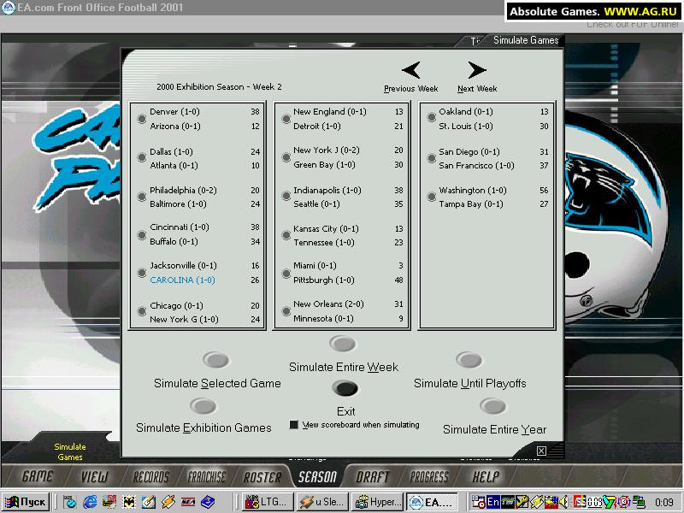Switch to the u Sle... taskbar window
Image resolution: width=684 pixels, height=513 pixels.
coord(323,502)
